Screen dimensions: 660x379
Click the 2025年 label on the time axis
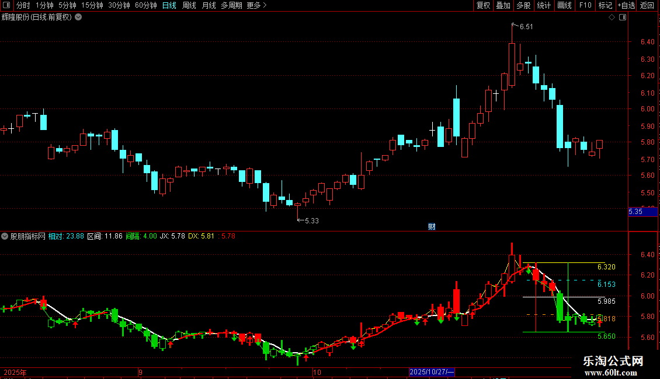15,372
